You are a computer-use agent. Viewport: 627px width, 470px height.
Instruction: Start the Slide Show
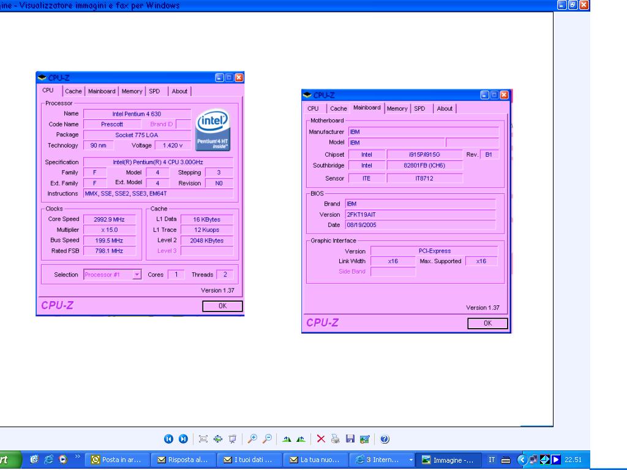(232, 439)
